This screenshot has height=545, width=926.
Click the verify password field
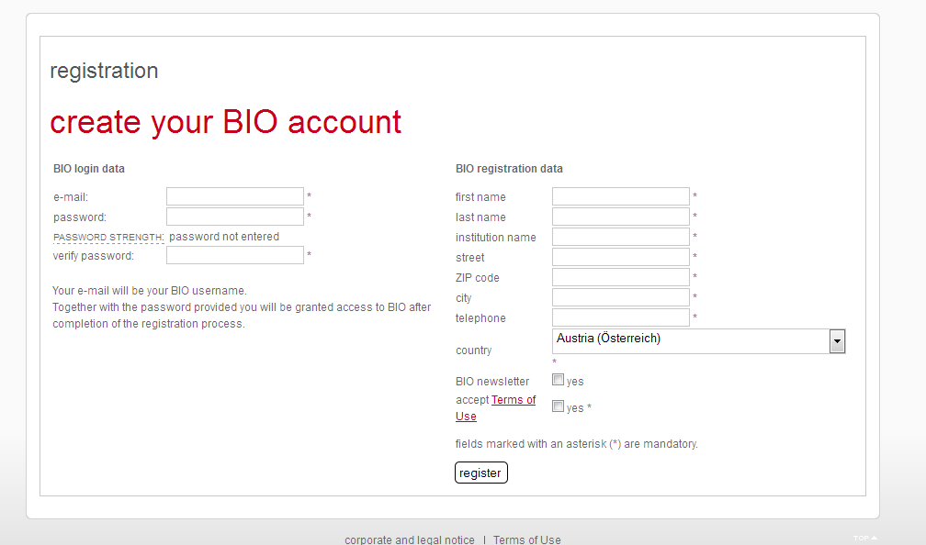[x=234, y=255]
